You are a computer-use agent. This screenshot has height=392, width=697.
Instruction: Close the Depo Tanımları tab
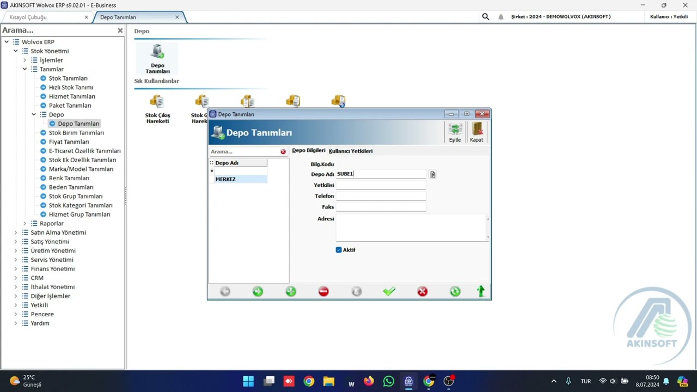(x=177, y=17)
